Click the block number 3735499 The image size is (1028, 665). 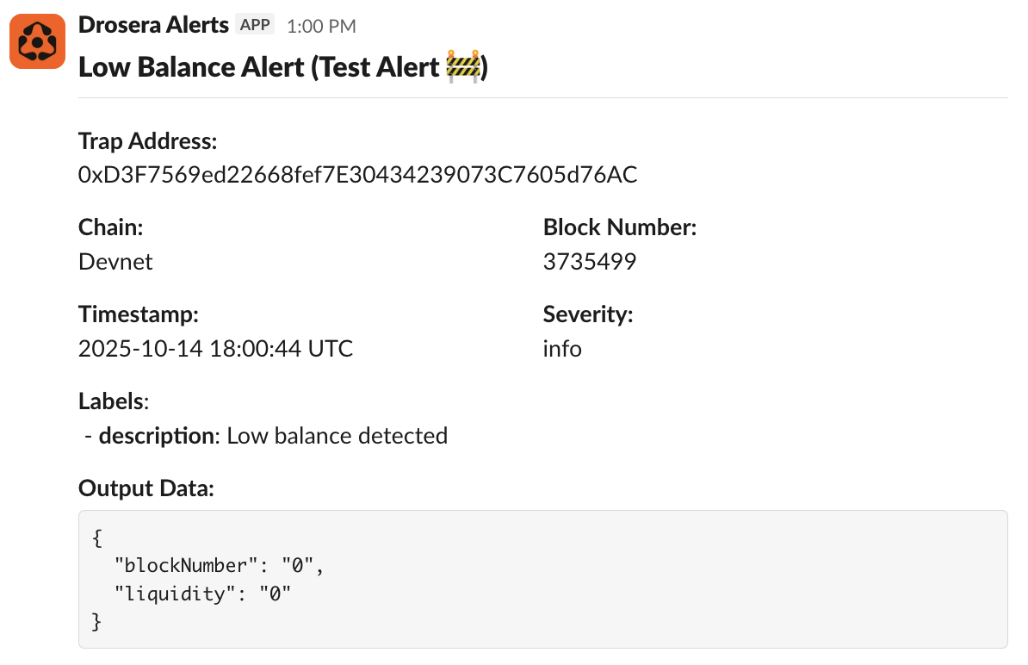click(x=590, y=261)
